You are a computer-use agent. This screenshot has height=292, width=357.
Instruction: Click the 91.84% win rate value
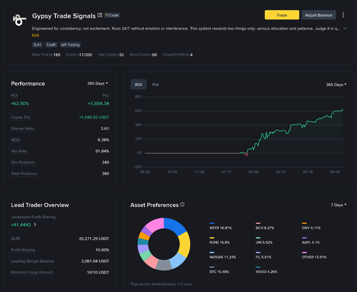click(x=102, y=151)
